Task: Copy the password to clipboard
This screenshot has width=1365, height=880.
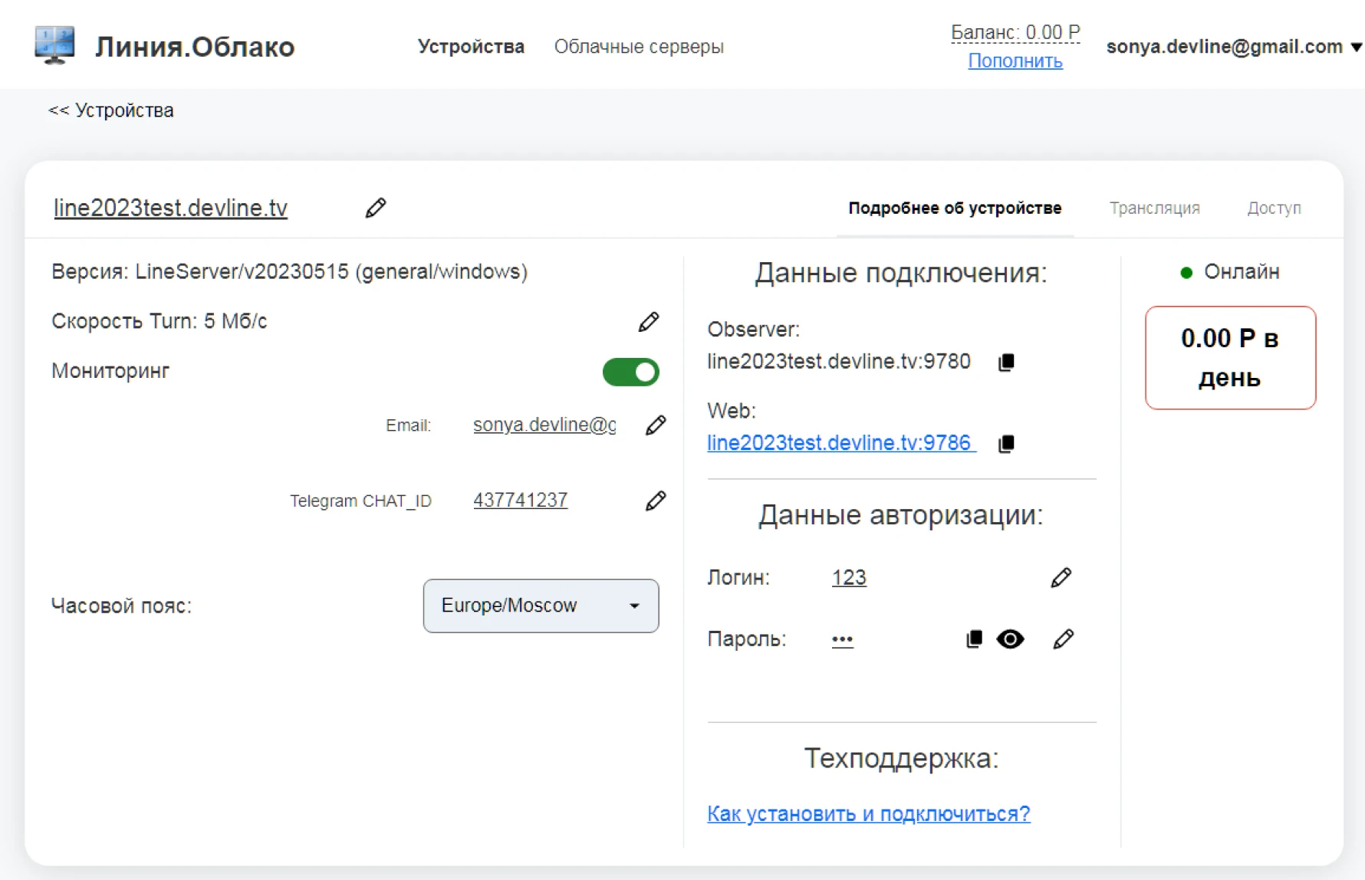Action: click(974, 639)
